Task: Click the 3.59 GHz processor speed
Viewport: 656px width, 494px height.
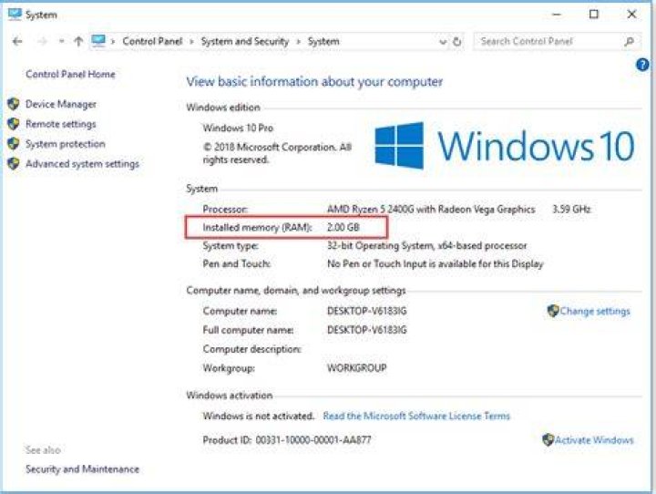Action: pyautogui.click(x=571, y=209)
